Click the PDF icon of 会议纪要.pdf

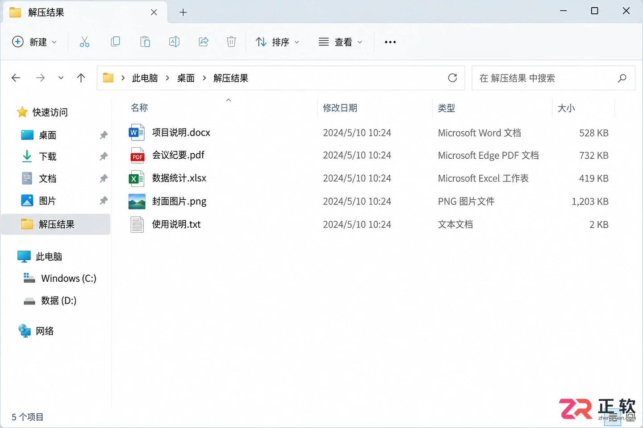[x=137, y=155]
